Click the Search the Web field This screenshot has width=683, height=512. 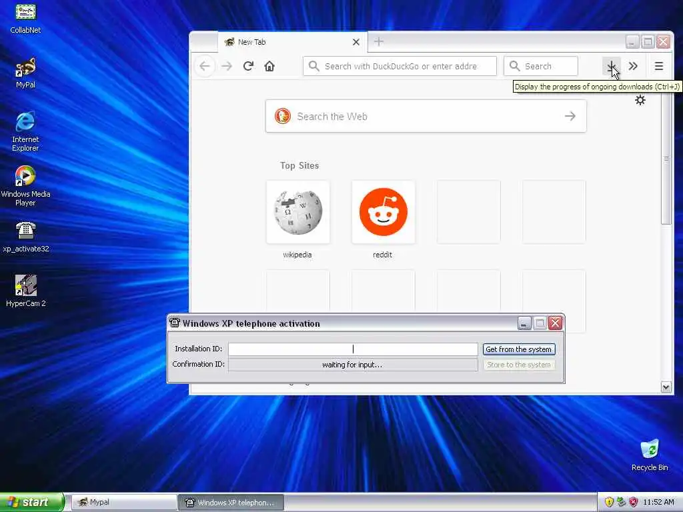426,116
